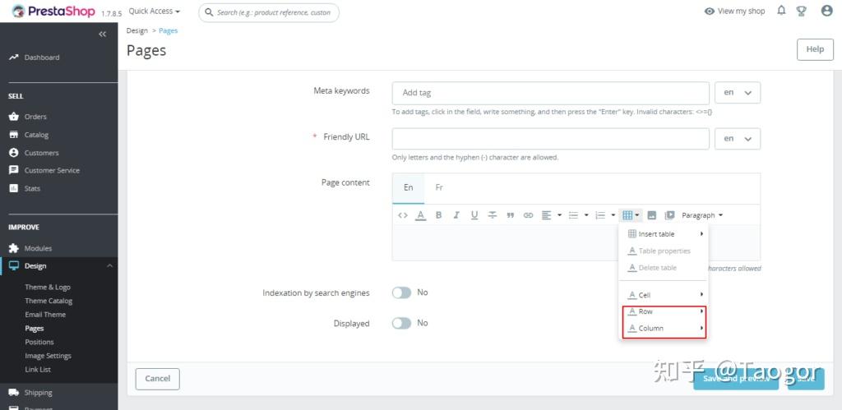This screenshot has height=410, width=842.
Task: Open the trophy merchant expertise icon
Action: click(801, 11)
